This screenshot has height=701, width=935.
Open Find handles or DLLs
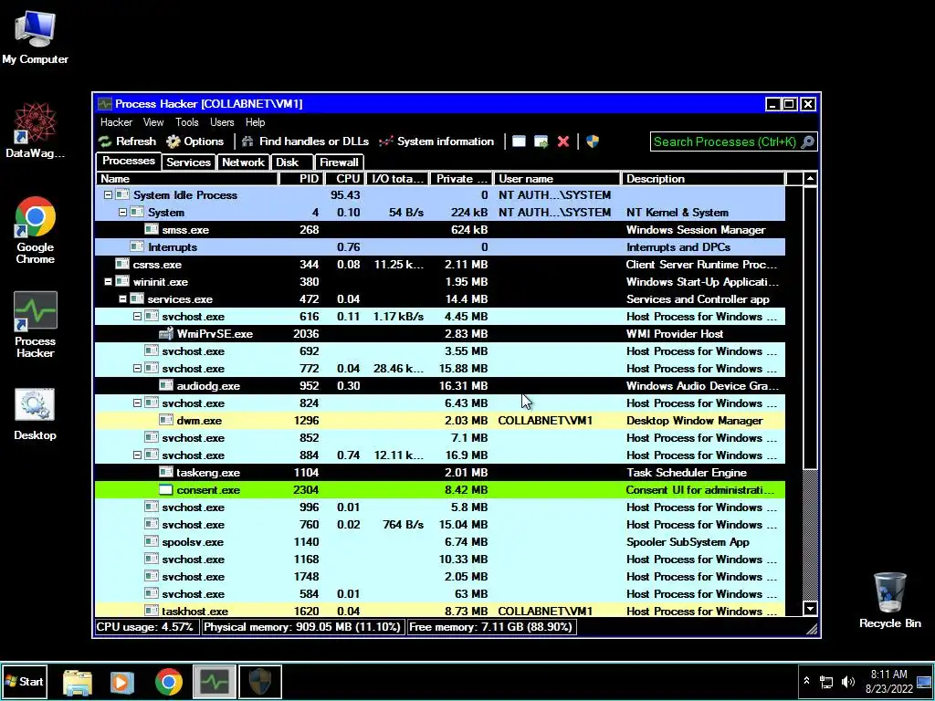pos(305,141)
